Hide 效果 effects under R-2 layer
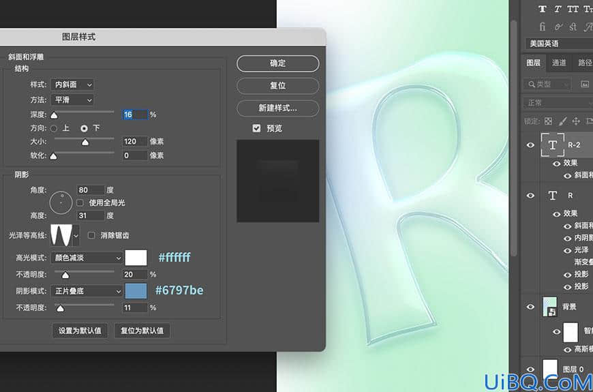593x392 pixels. point(556,164)
